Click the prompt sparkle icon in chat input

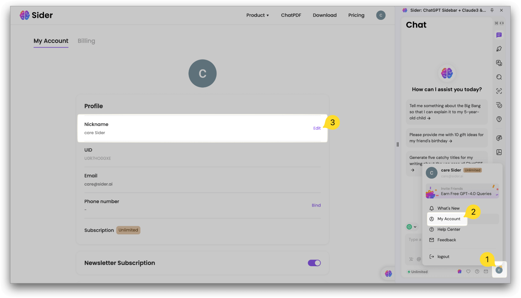(x=411, y=259)
